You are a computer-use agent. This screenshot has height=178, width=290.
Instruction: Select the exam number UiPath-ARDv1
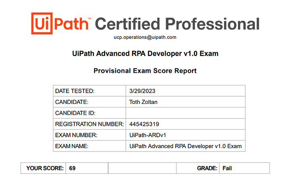tap(148, 135)
